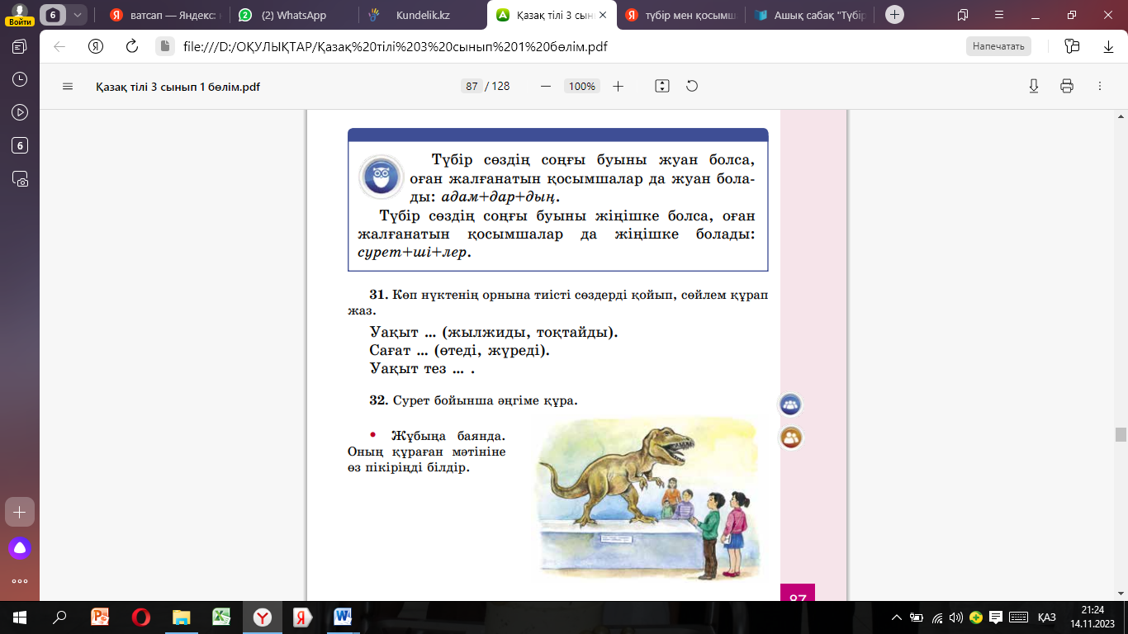Open the notification center tray icon
This screenshot has width=1128, height=634.
pyautogui.click(x=996, y=617)
